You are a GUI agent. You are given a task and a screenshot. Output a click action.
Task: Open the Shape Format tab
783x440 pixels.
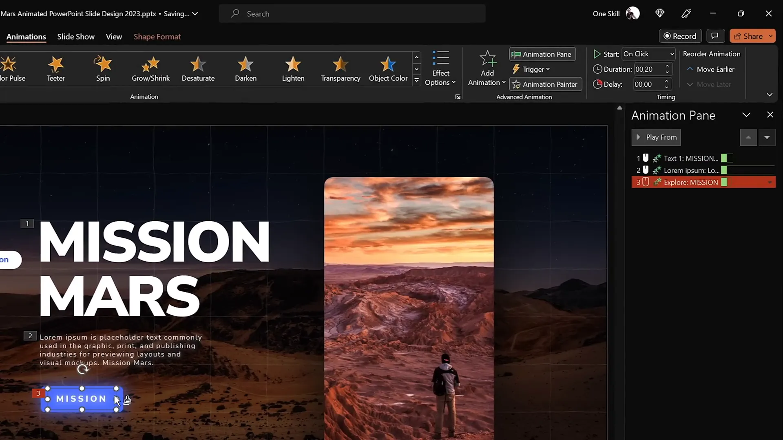click(157, 37)
